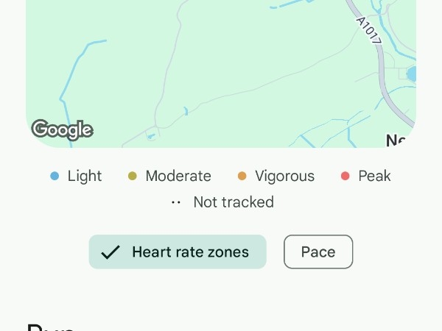Click the cut-off heading below the chips

[51, 327]
